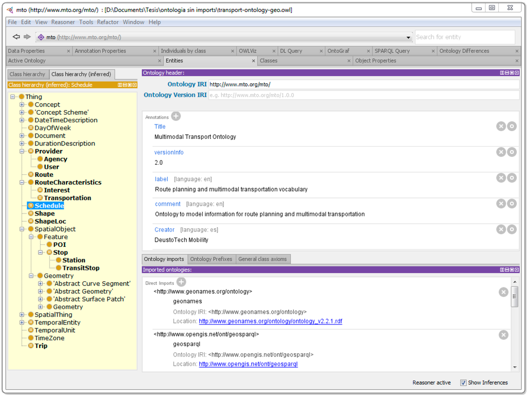Click the forward navigation arrow
The width and height of the screenshot is (527, 395).
point(27,37)
